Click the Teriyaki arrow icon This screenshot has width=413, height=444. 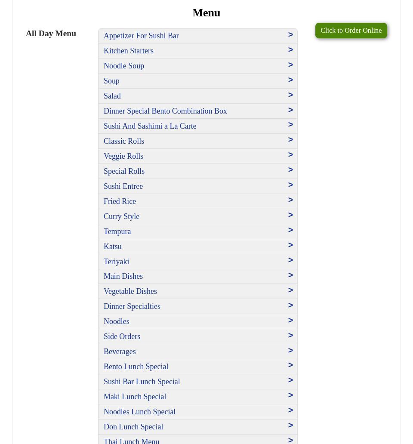[290, 260]
